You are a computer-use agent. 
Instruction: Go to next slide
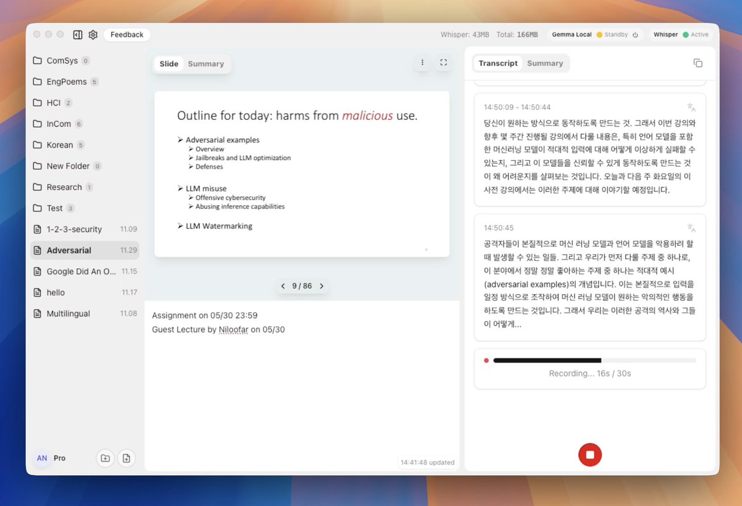click(322, 286)
